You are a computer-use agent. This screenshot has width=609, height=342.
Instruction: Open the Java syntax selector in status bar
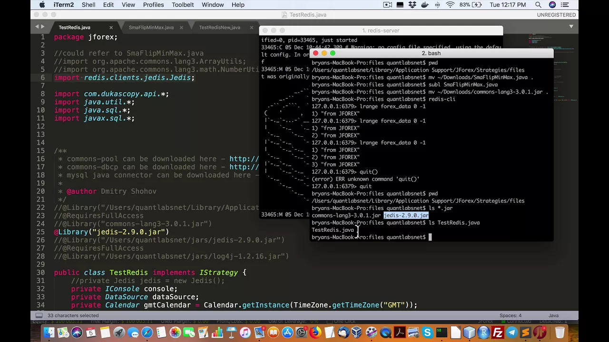coord(553,315)
